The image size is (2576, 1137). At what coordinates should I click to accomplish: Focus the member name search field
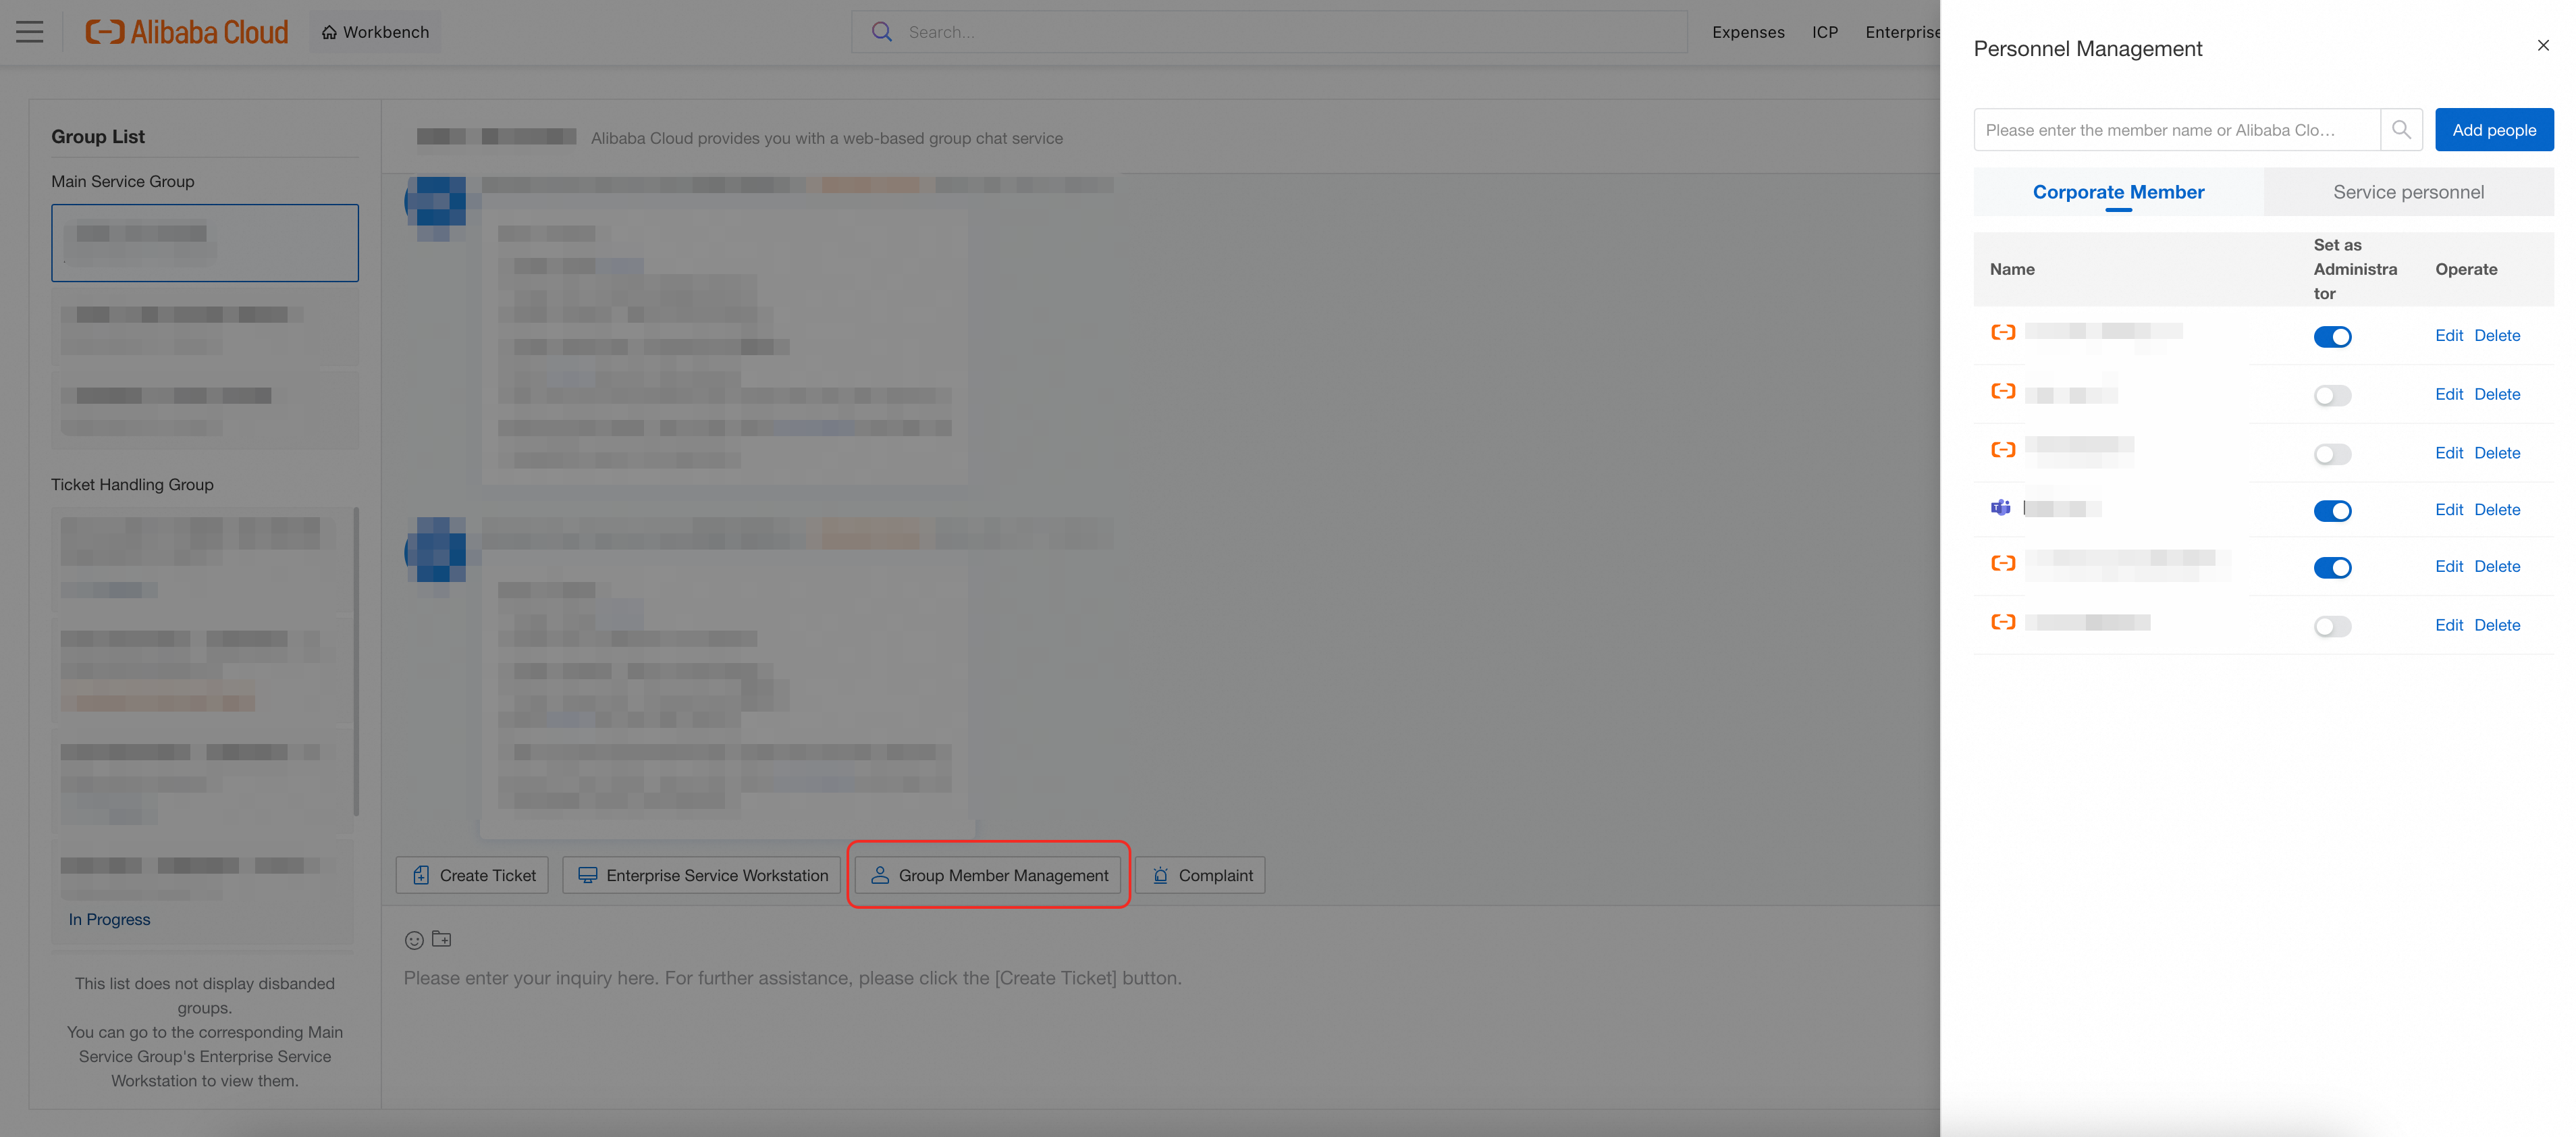coord(2177,130)
